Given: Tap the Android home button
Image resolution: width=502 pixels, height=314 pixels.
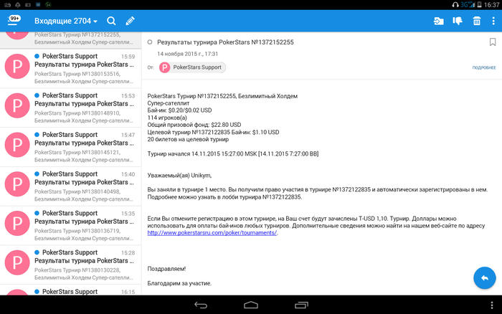Looking at the screenshot, I should pyautogui.click(x=251, y=305).
